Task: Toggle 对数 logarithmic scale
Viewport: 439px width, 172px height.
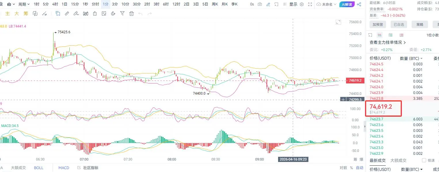Action: [x=343, y=168]
